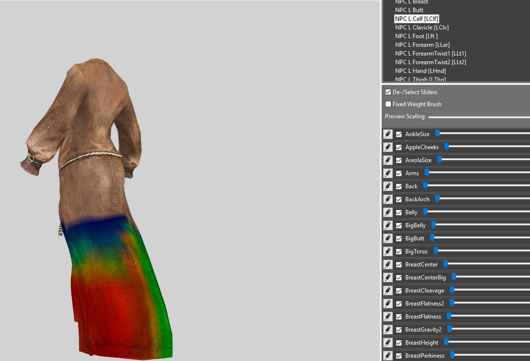Toggle the BreastCenter checkbox
This screenshot has width=530, height=361.
[399, 264]
